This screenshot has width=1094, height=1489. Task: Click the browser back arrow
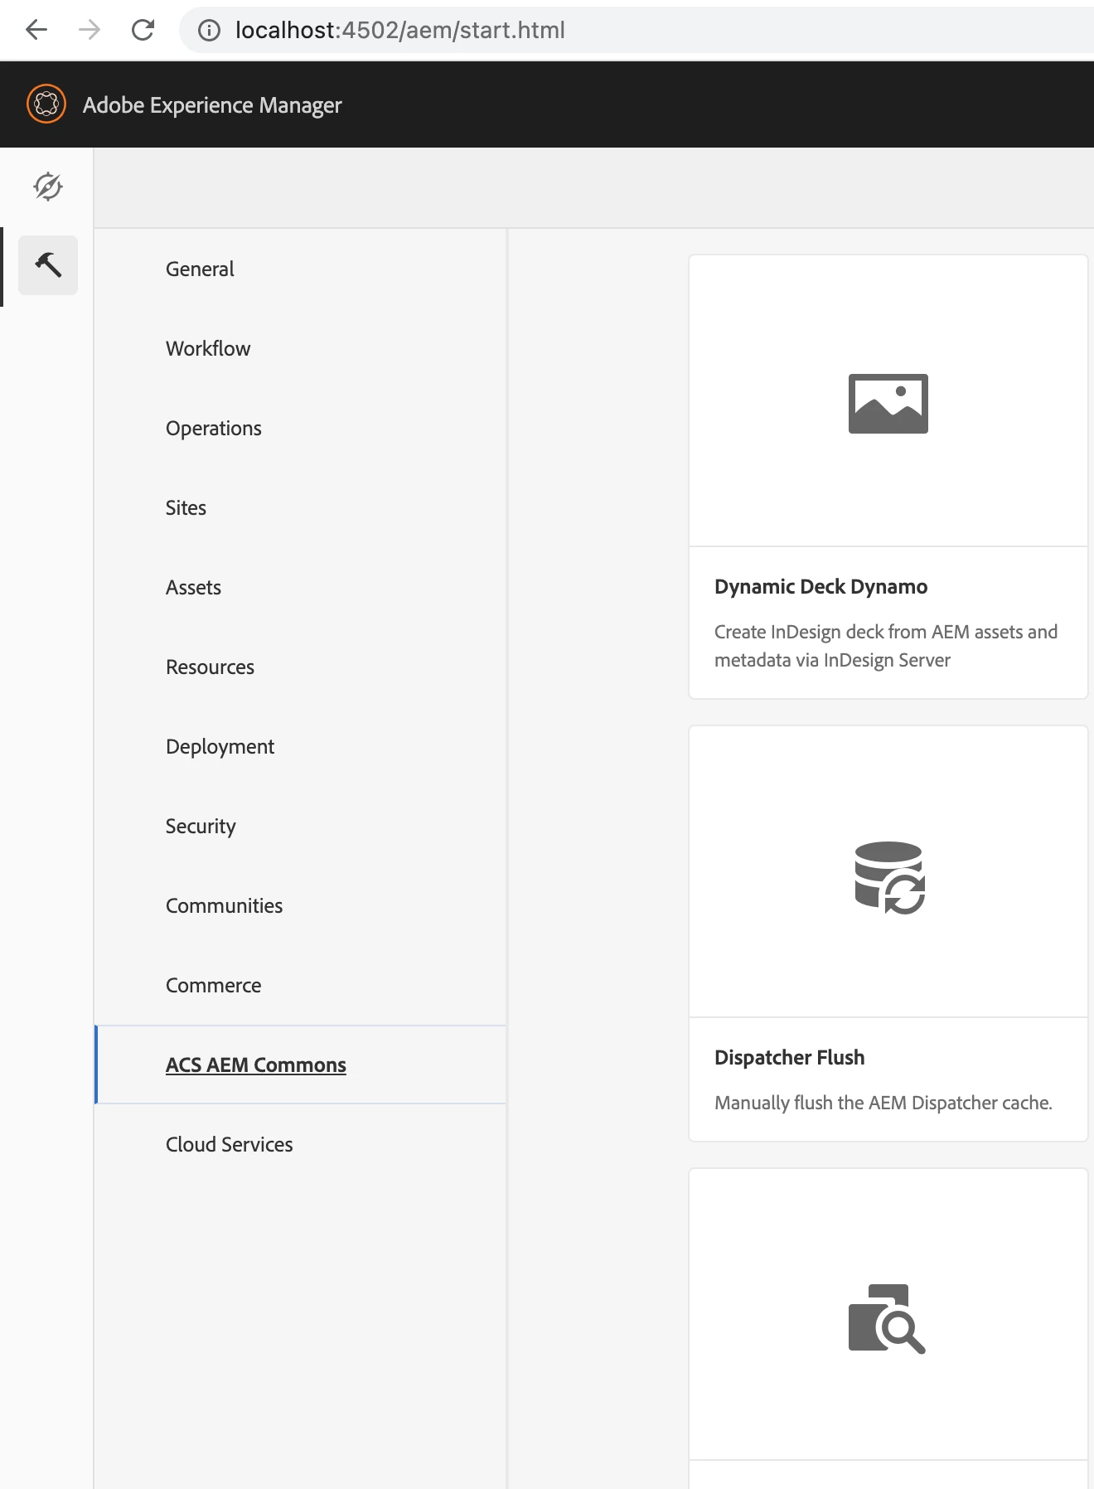coord(36,30)
